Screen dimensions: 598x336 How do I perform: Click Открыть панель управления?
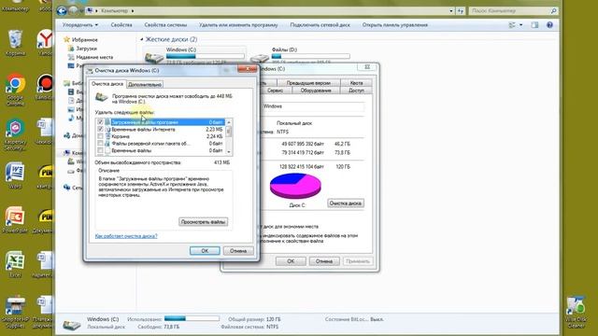pos(394,25)
